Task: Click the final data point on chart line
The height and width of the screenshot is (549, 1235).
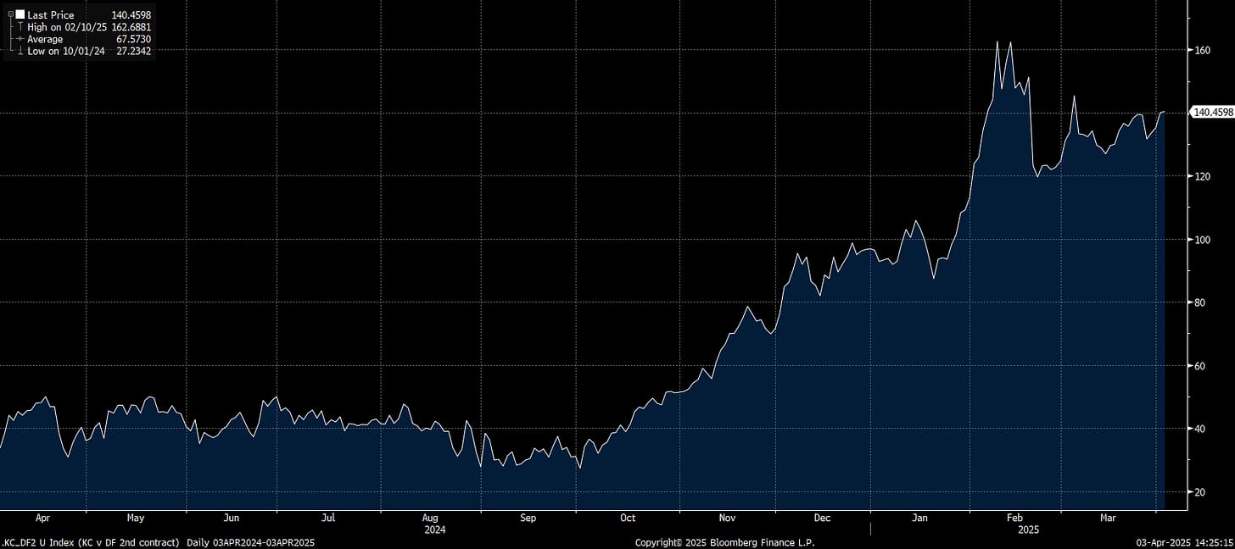Action: (1165, 111)
